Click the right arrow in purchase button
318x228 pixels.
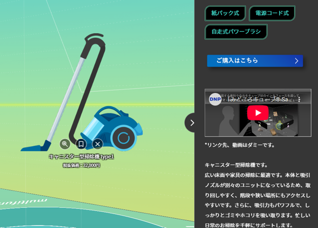pos(296,61)
